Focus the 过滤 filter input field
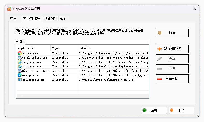Screen dimensions: 204x122 87,42
